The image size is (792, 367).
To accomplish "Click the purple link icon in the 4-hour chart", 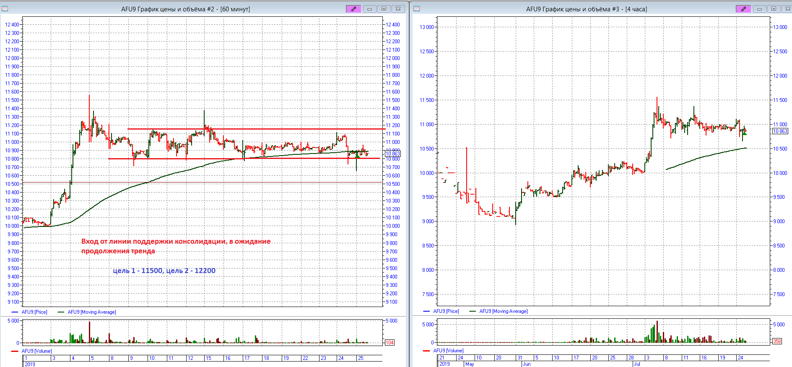I will (743, 9).
